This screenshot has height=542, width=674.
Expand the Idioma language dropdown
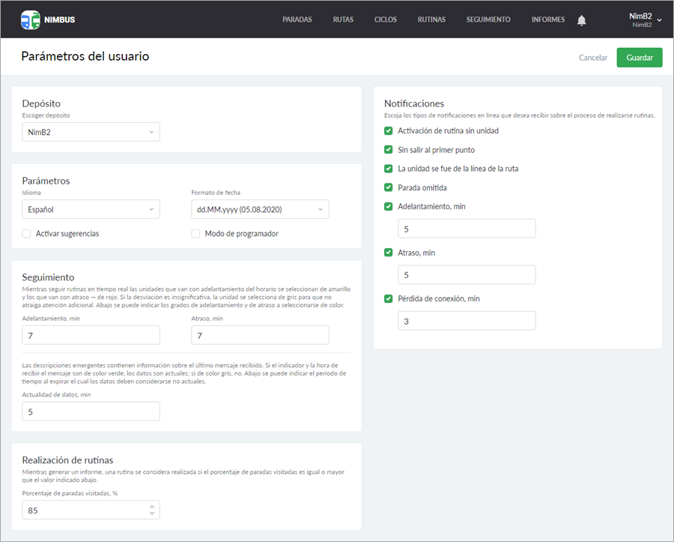pos(91,210)
